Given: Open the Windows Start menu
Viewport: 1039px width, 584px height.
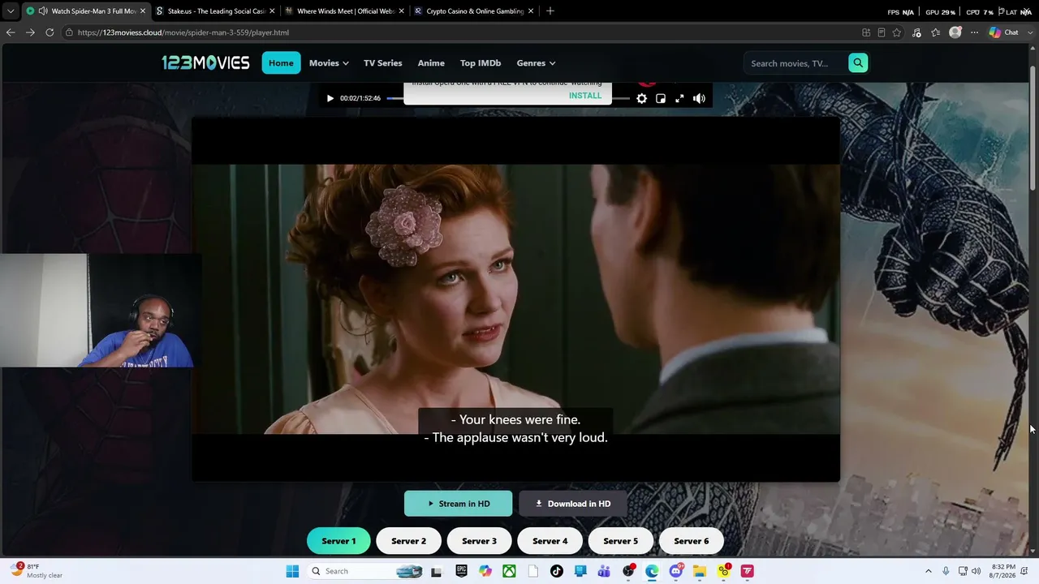Looking at the screenshot, I should click(292, 571).
